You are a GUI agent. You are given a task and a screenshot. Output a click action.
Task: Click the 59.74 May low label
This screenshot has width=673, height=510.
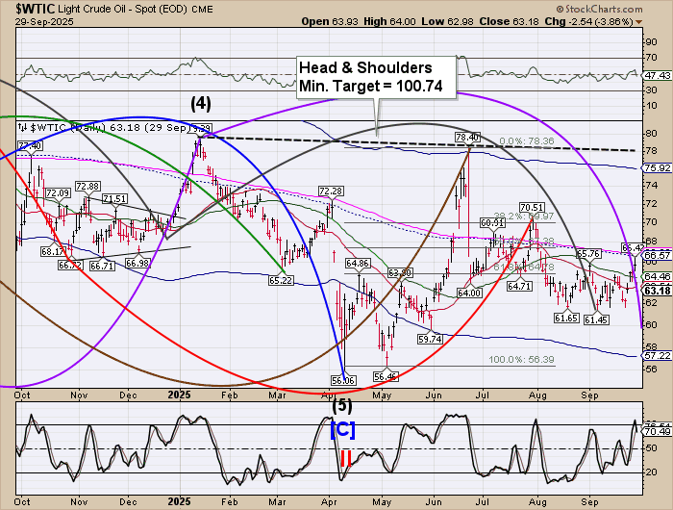429,339
